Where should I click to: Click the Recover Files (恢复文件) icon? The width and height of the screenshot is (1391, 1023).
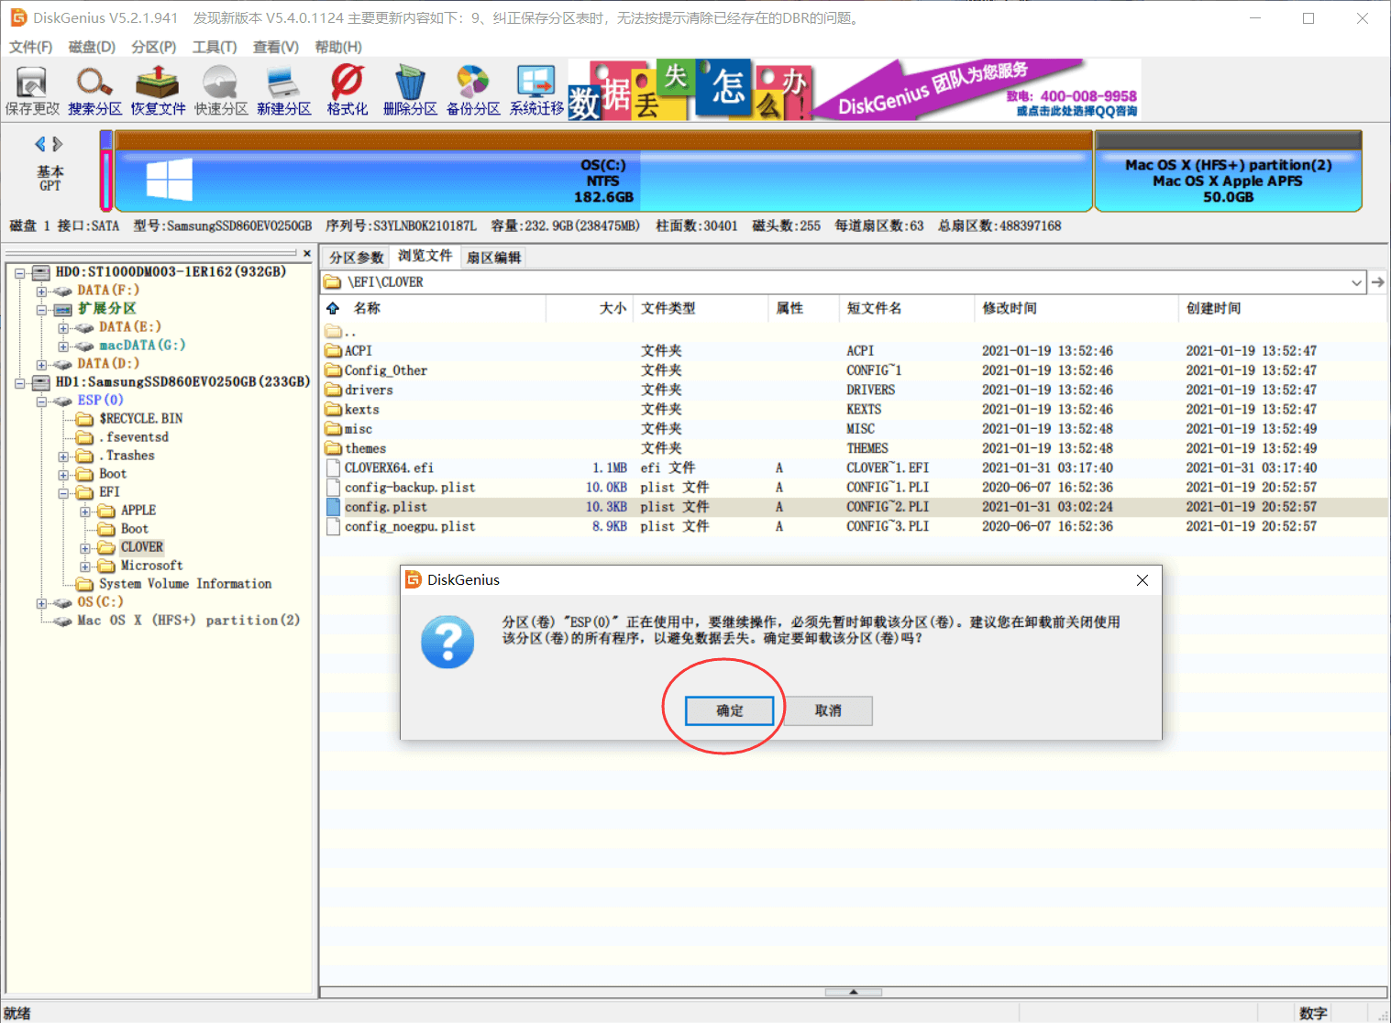click(x=158, y=90)
